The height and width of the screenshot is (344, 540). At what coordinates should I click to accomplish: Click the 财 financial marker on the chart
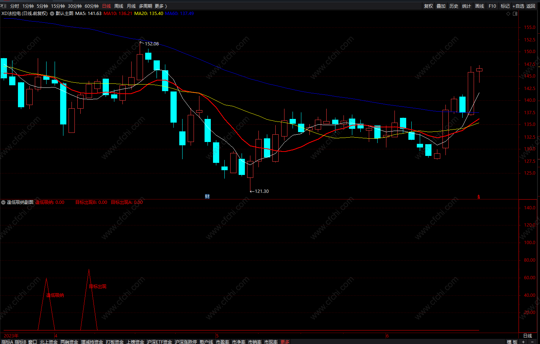point(207,197)
